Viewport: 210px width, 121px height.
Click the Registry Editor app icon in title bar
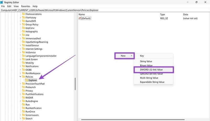click(x=2, y=2)
